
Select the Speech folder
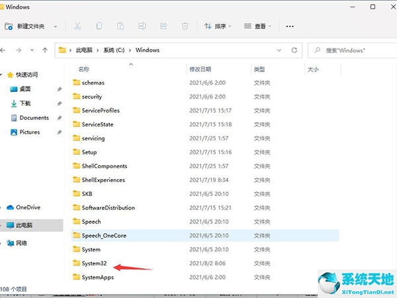click(x=91, y=222)
